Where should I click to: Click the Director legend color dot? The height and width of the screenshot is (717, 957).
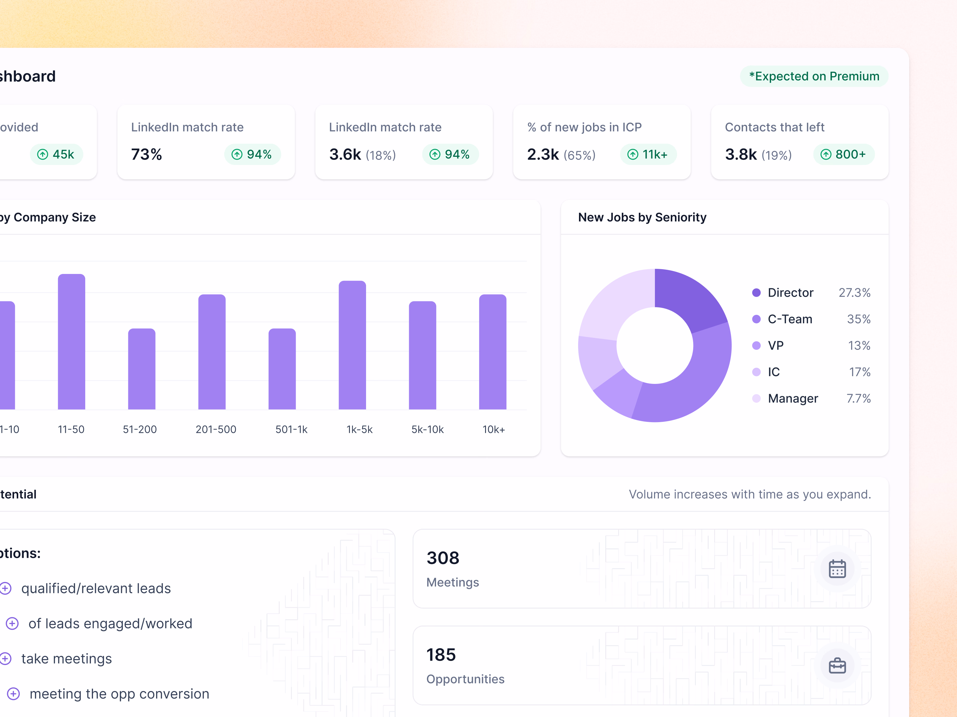click(756, 292)
